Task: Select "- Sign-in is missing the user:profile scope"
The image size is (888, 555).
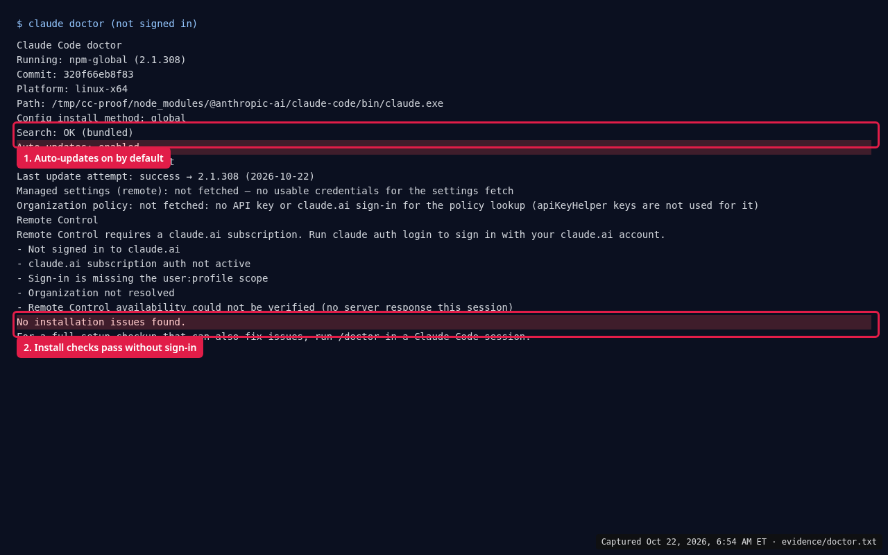Action: pyautogui.click(x=142, y=278)
